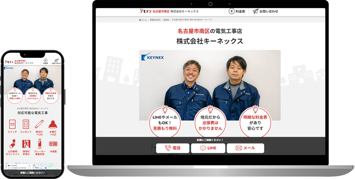Select the 出張費はかかりません badge on laptop

pyautogui.click(x=210, y=122)
